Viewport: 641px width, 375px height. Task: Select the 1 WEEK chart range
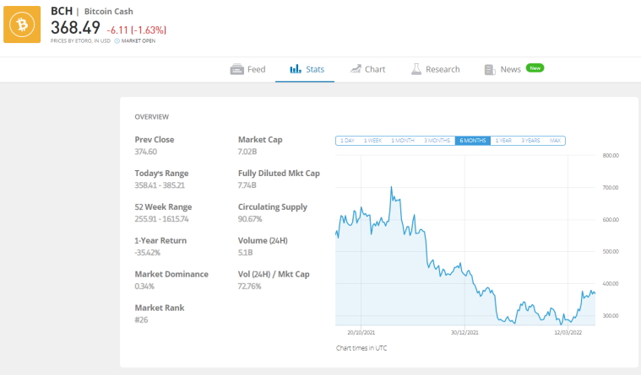pyautogui.click(x=372, y=141)
